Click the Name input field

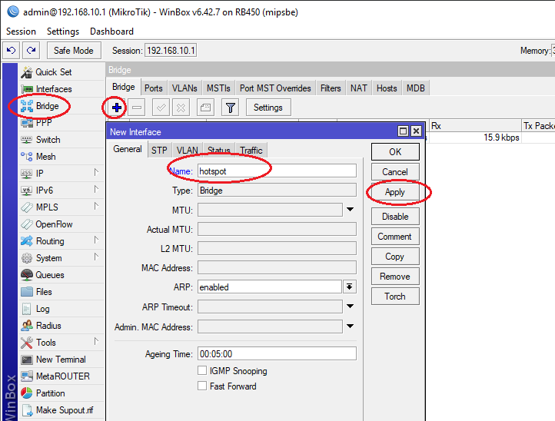point(277,171)
